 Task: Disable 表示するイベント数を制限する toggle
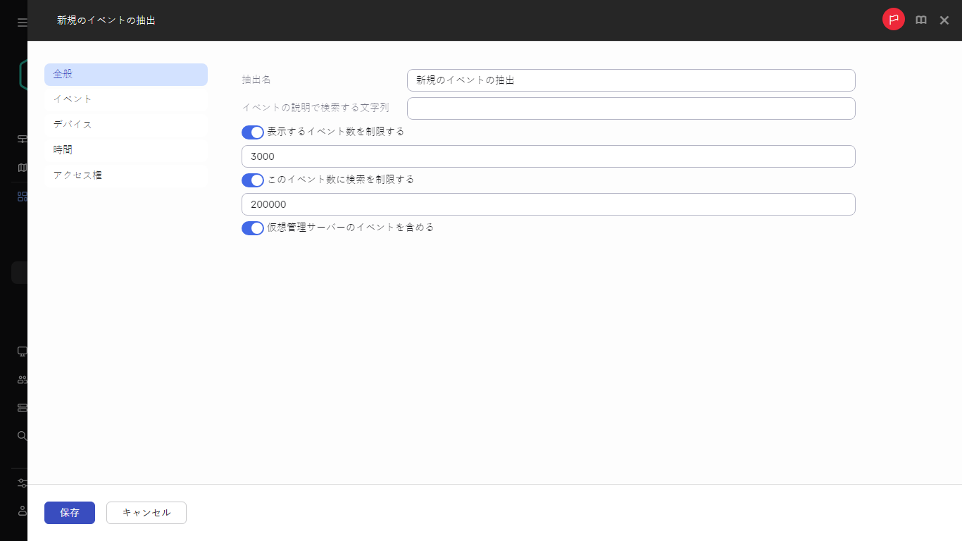click(252, 132)
